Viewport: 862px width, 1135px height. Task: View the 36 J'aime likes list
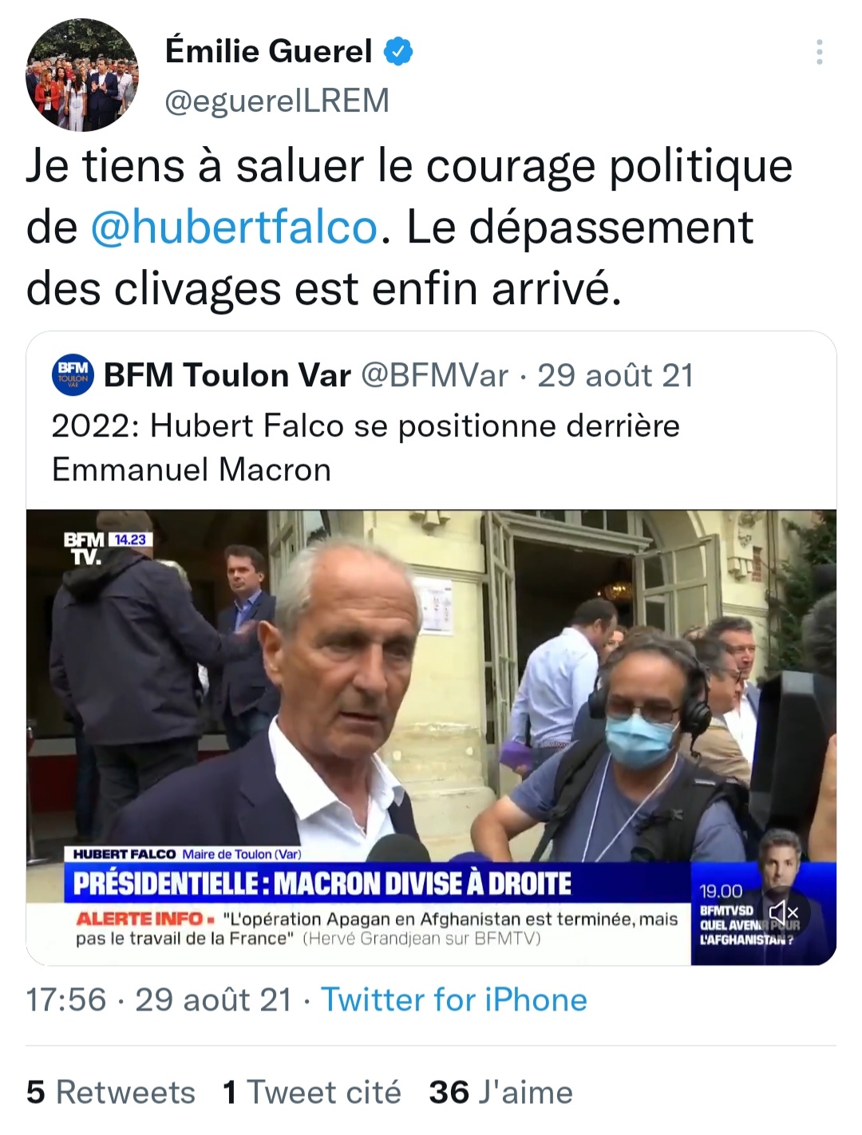point(500,1092)
